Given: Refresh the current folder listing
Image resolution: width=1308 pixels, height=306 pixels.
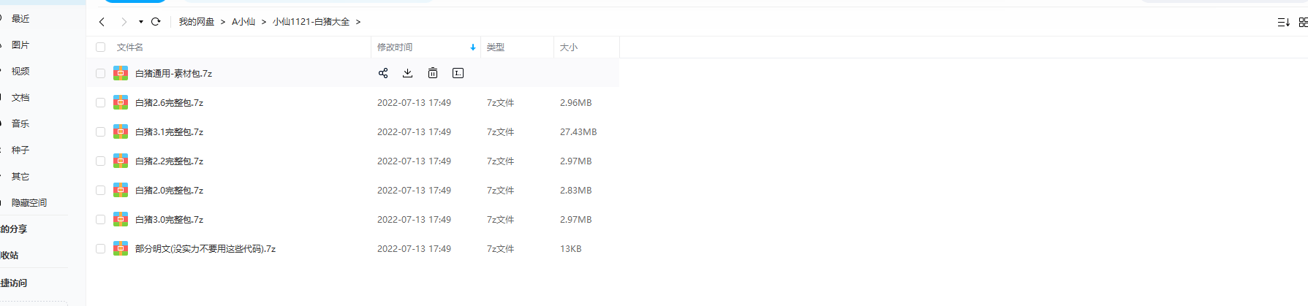Looking at the screenshot, I should point(156,22).
